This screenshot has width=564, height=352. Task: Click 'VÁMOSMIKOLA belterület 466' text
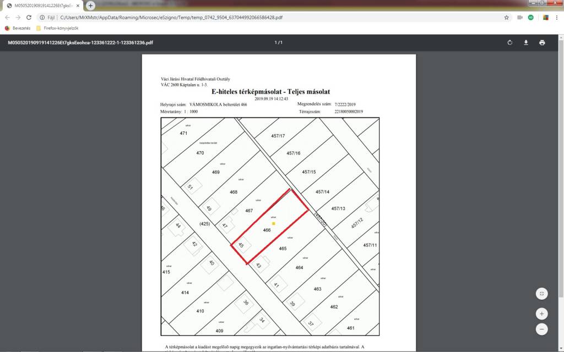click(218, 105)
